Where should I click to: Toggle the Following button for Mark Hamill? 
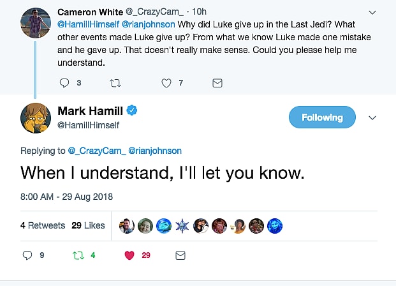[x=322, y=117]
